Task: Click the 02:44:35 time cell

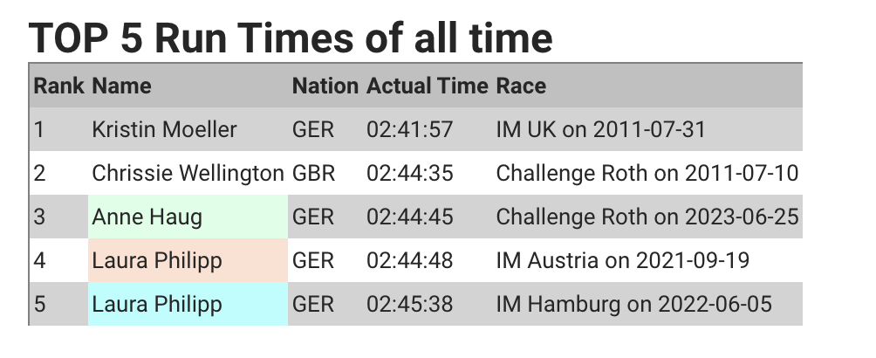Action: (x=428, y=173)
